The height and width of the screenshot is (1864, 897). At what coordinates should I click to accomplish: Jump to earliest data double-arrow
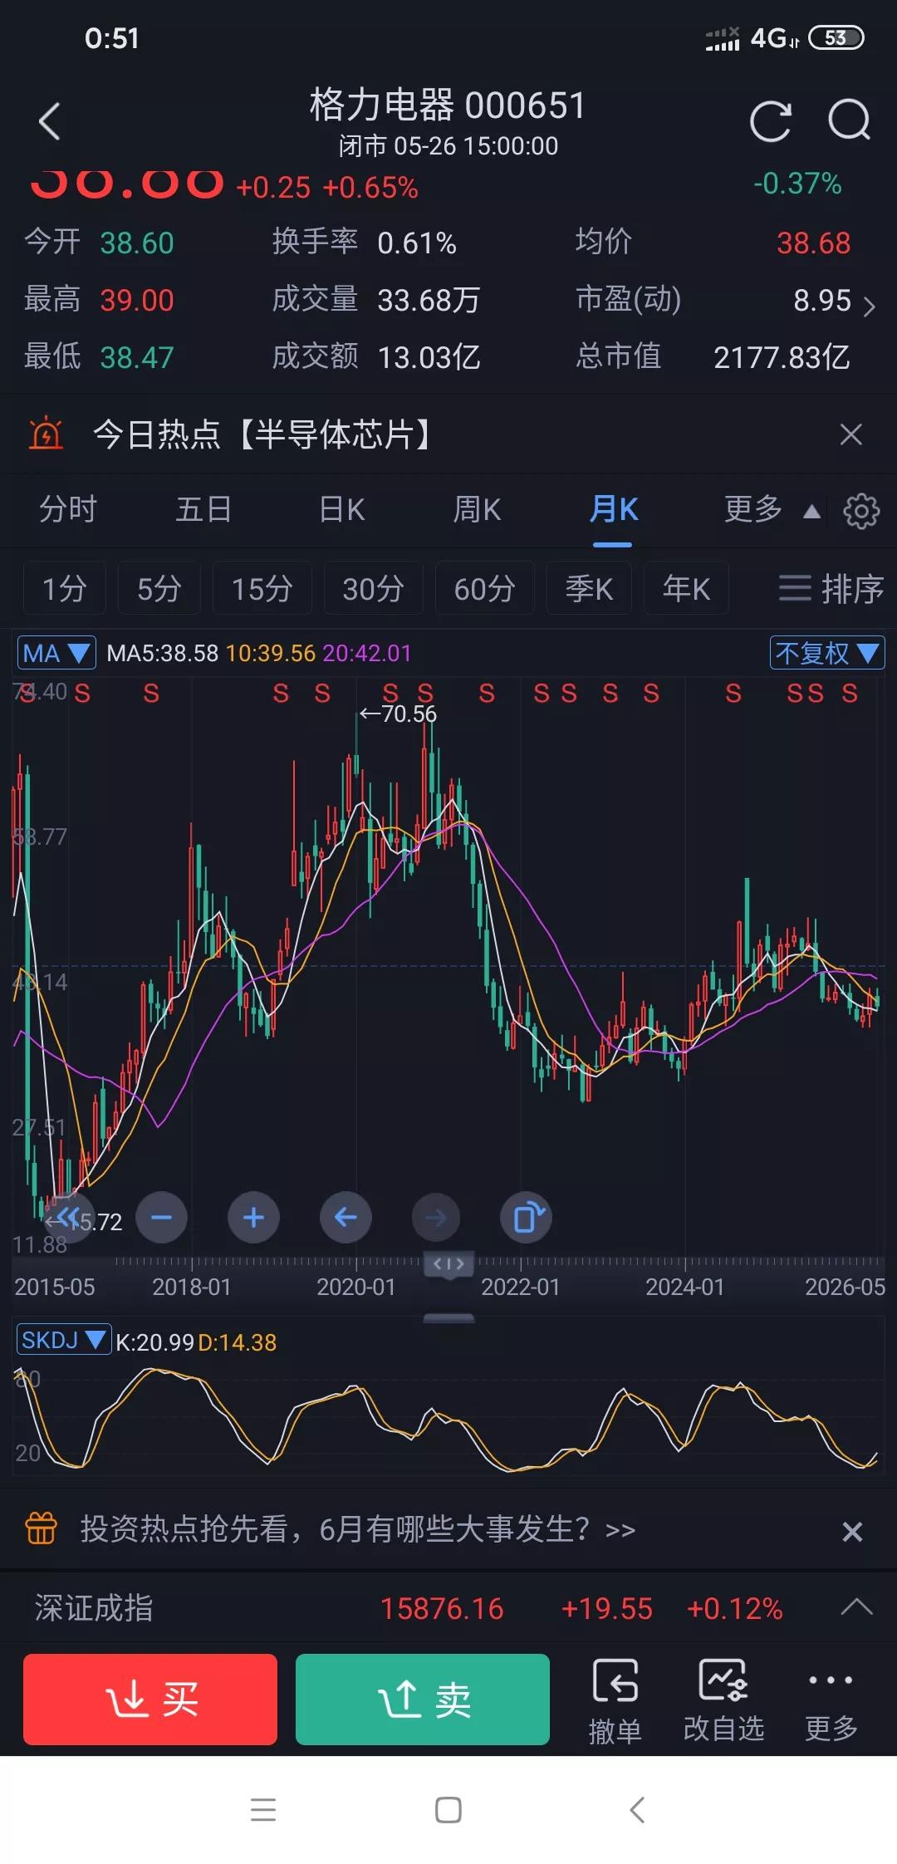point(69,1218)
